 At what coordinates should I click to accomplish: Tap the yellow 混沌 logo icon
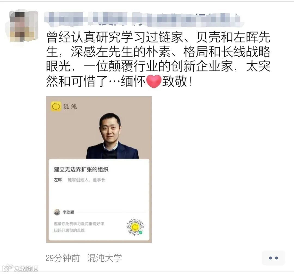pyautogui.click(x=56, y=106)
